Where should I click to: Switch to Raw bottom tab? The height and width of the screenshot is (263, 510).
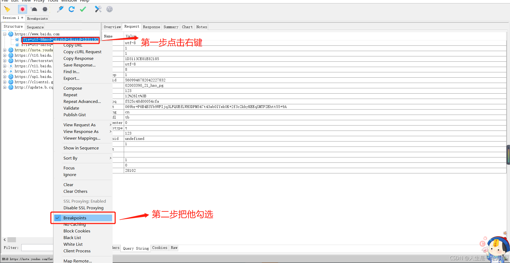(174, 248)
